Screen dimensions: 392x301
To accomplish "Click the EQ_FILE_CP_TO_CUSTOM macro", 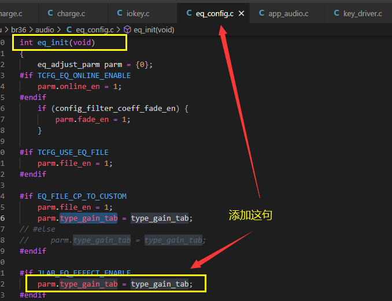I will 82,196.
